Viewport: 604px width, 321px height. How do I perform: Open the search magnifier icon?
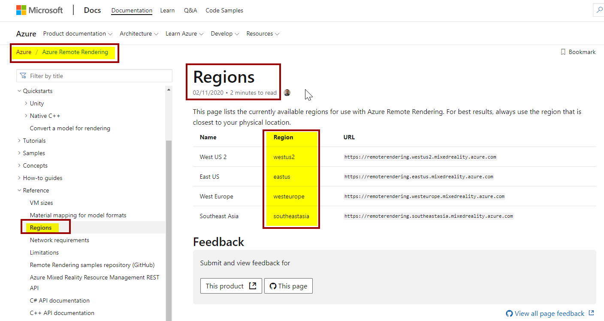[x=599, y=10]
